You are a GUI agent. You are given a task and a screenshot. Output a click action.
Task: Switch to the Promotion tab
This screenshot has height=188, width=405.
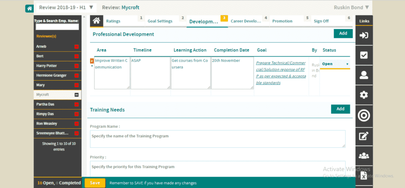[282, 21]
